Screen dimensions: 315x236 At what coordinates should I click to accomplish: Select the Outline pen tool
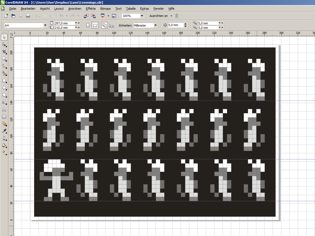4,138
